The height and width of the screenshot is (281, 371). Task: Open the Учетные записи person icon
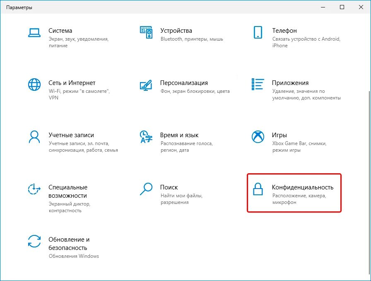(x=34, y=137)
